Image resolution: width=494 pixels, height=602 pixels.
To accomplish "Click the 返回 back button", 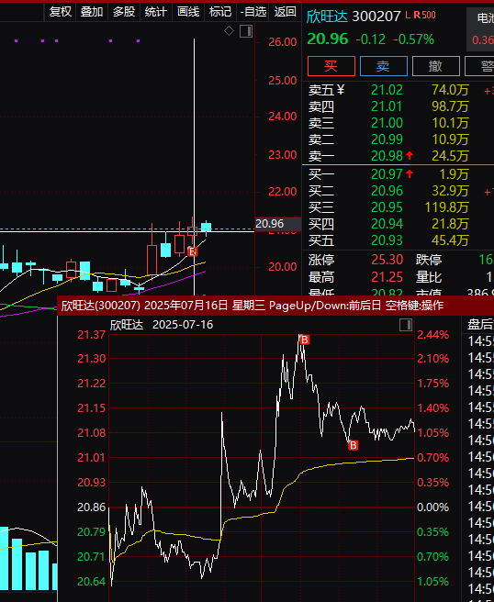I will tap(286, 12).
